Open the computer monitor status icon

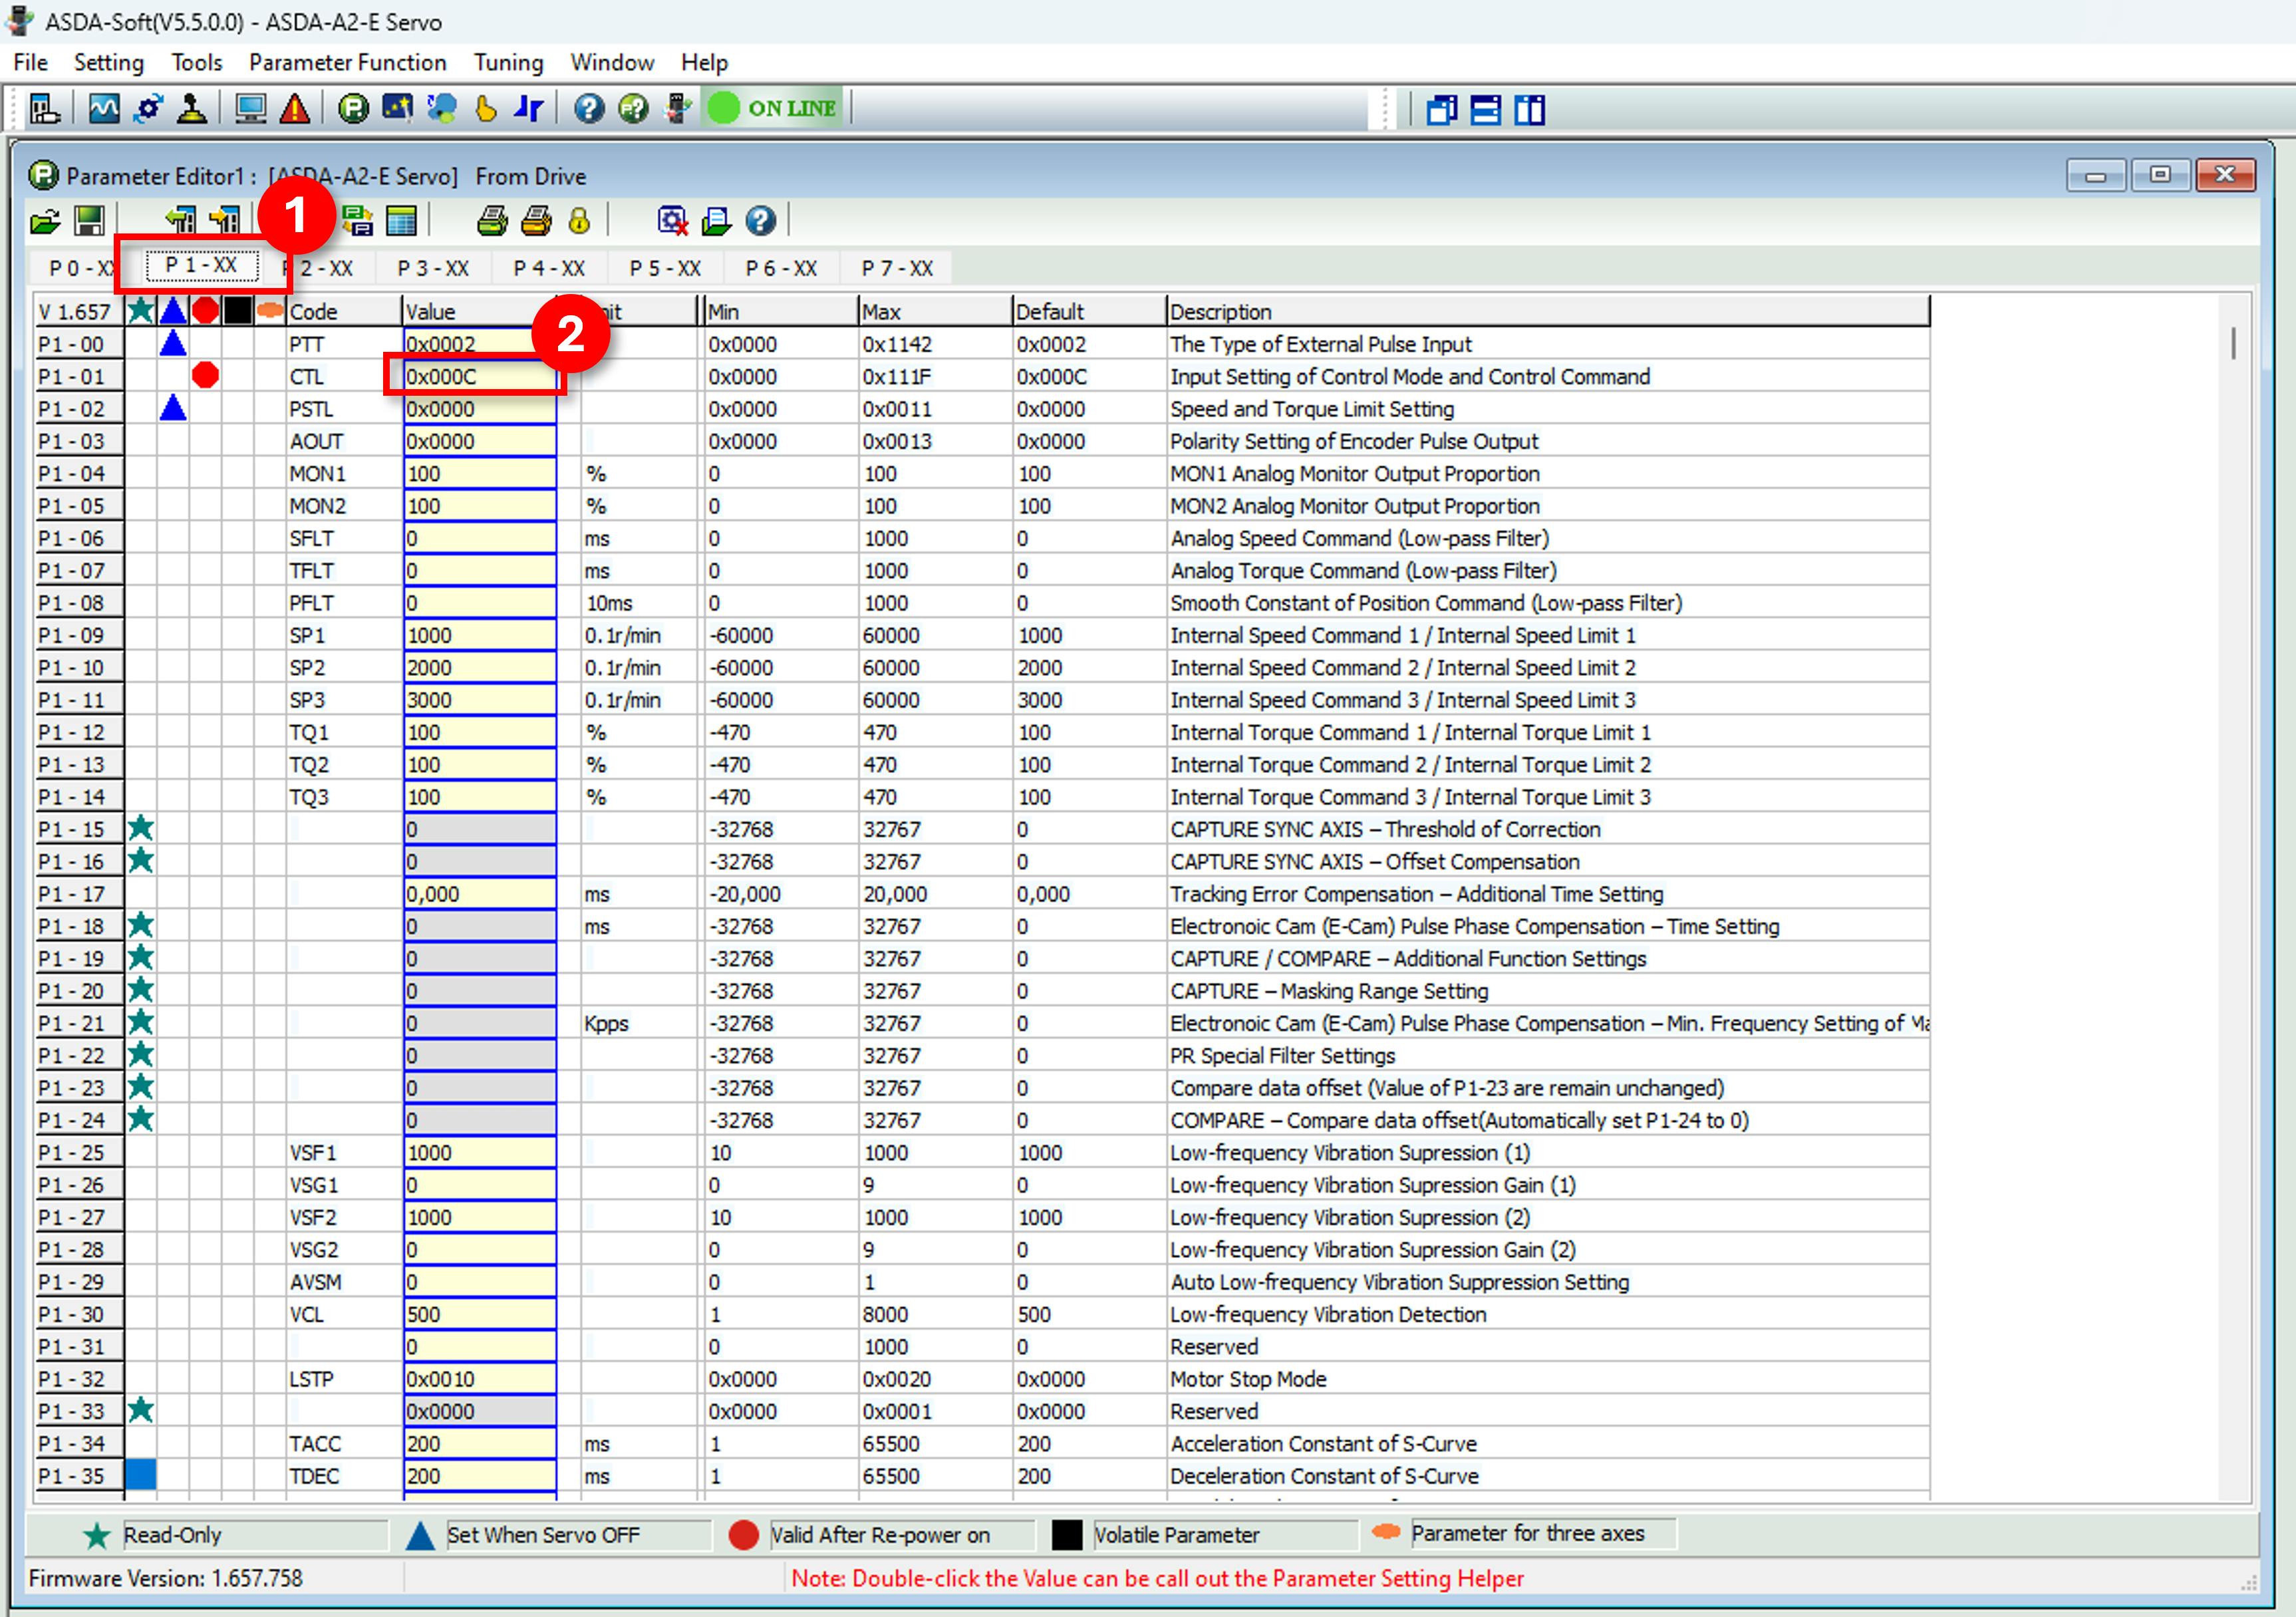pyautogui.click(x=250, y=108)
